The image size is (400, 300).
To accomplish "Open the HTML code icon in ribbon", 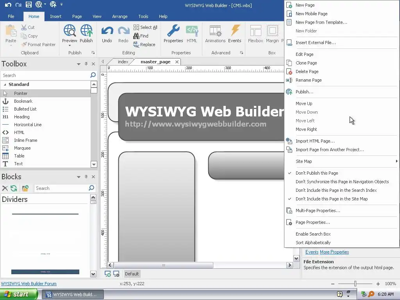I will click(x=192, y=30).
